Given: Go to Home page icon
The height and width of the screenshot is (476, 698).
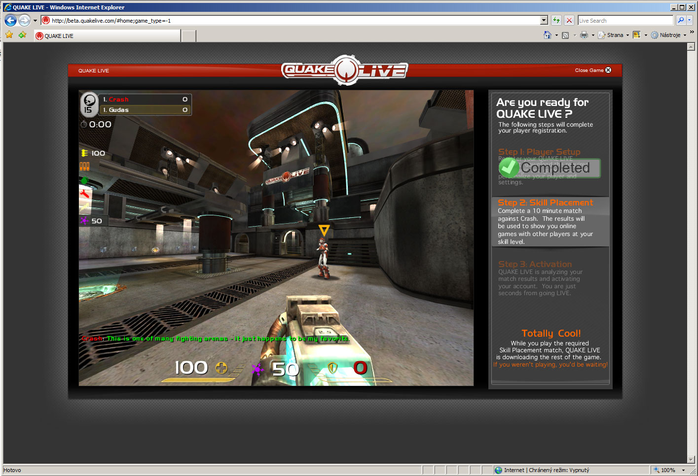Looking at the screenshot, I should coord(548,35).
